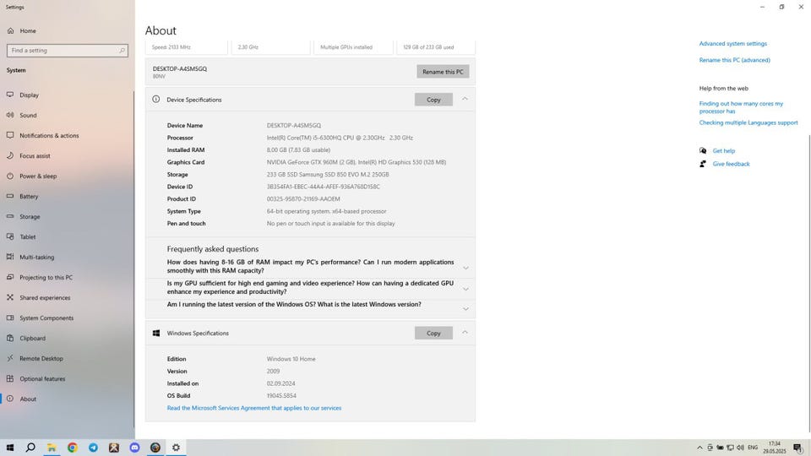
Task: Click the Give feedback link
Action: tap(731, 164)
